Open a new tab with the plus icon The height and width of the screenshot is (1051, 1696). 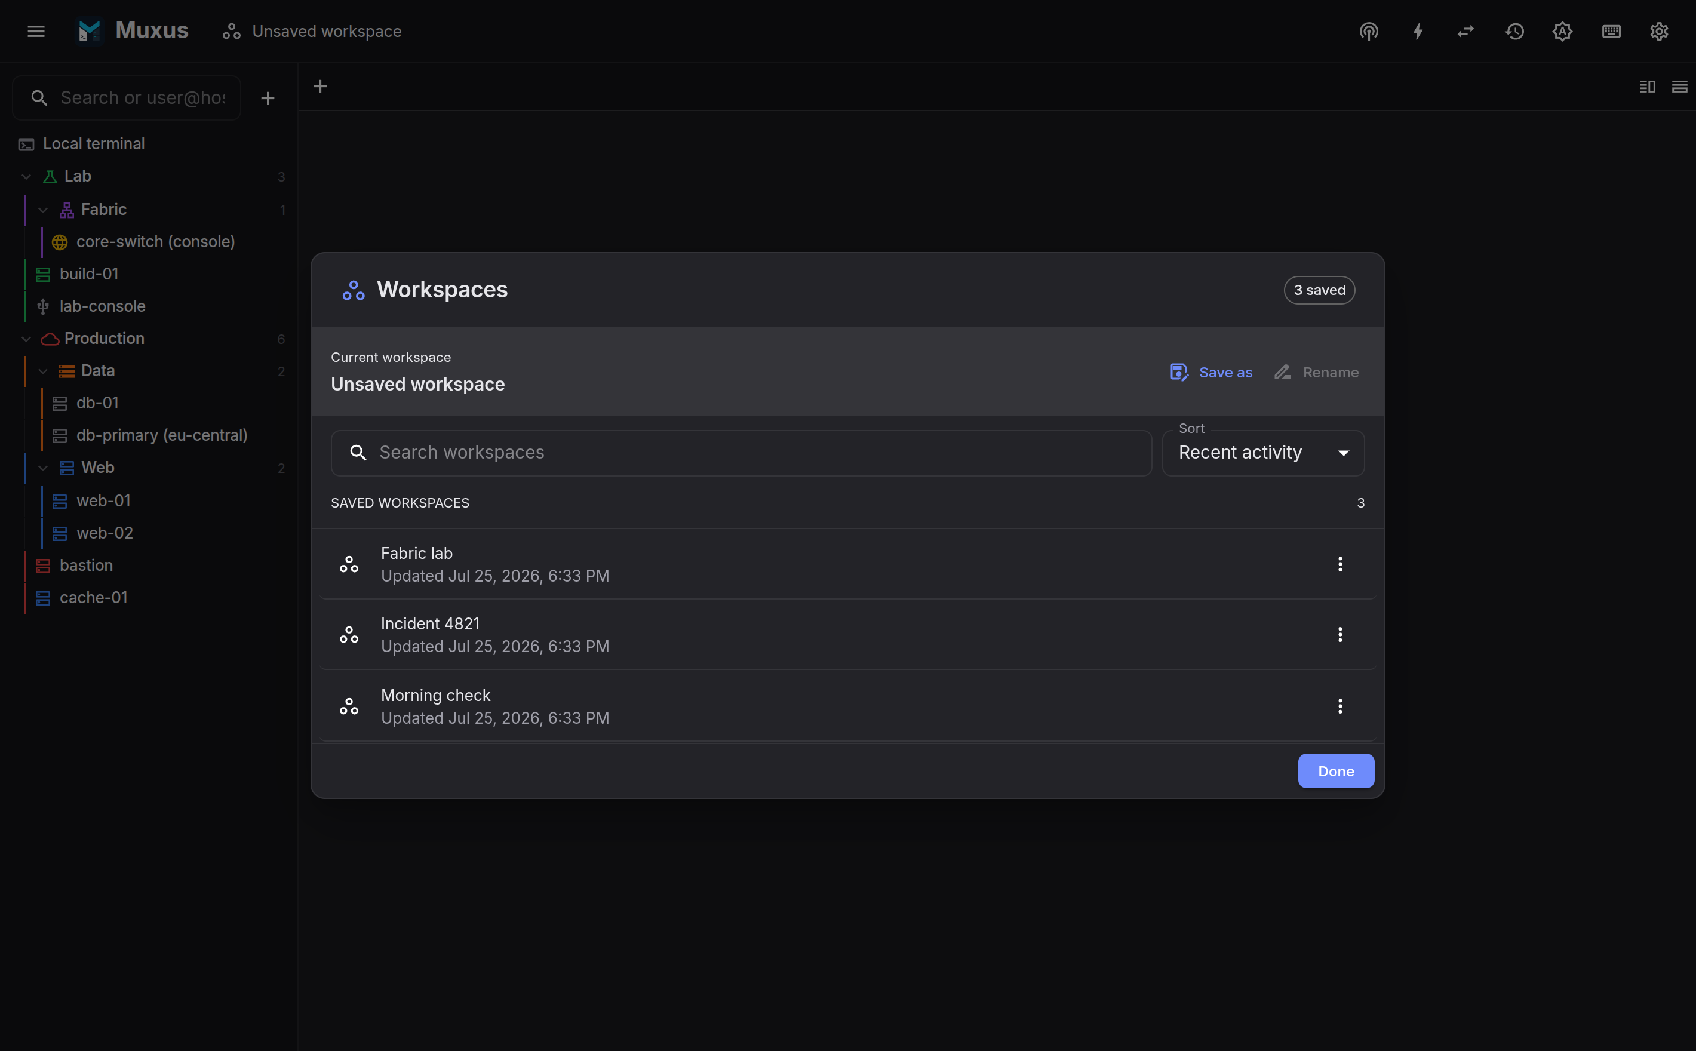click(x=321, y=86)
